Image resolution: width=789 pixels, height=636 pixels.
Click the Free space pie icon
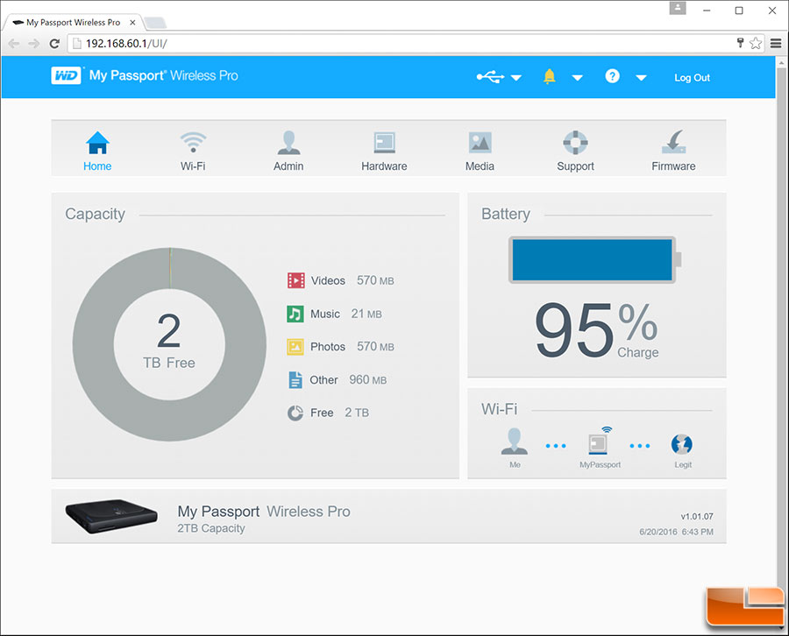(x=295, y=413)
